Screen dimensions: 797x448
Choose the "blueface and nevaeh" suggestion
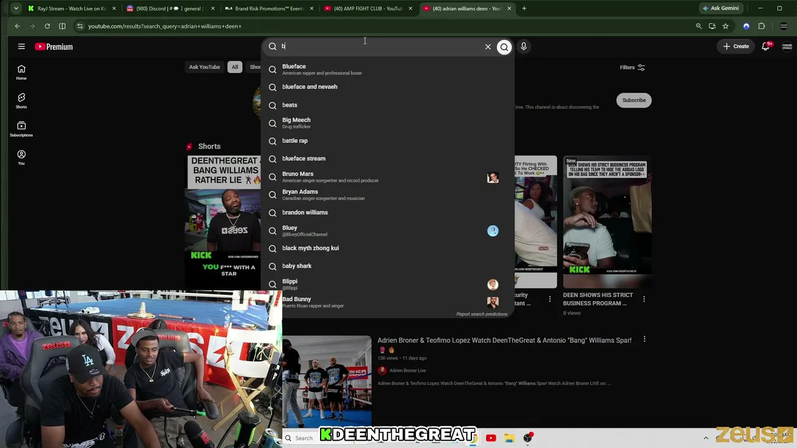(x=387, y=87)
